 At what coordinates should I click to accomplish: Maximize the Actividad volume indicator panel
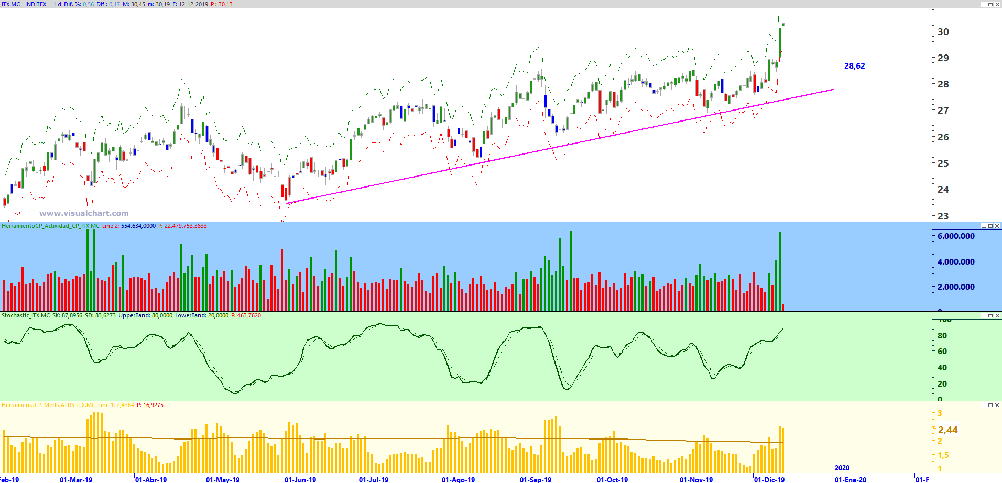(x=990, y=226)
